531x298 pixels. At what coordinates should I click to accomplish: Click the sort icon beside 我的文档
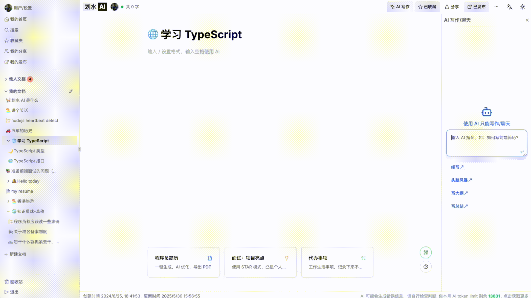[x=71, y=91]
